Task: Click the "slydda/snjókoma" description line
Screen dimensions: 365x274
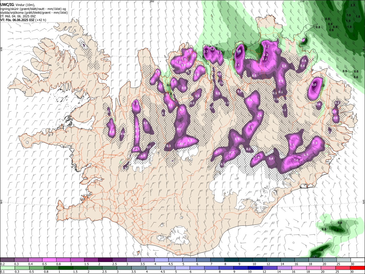Action: pyautogui.click(x=34, y=13)
